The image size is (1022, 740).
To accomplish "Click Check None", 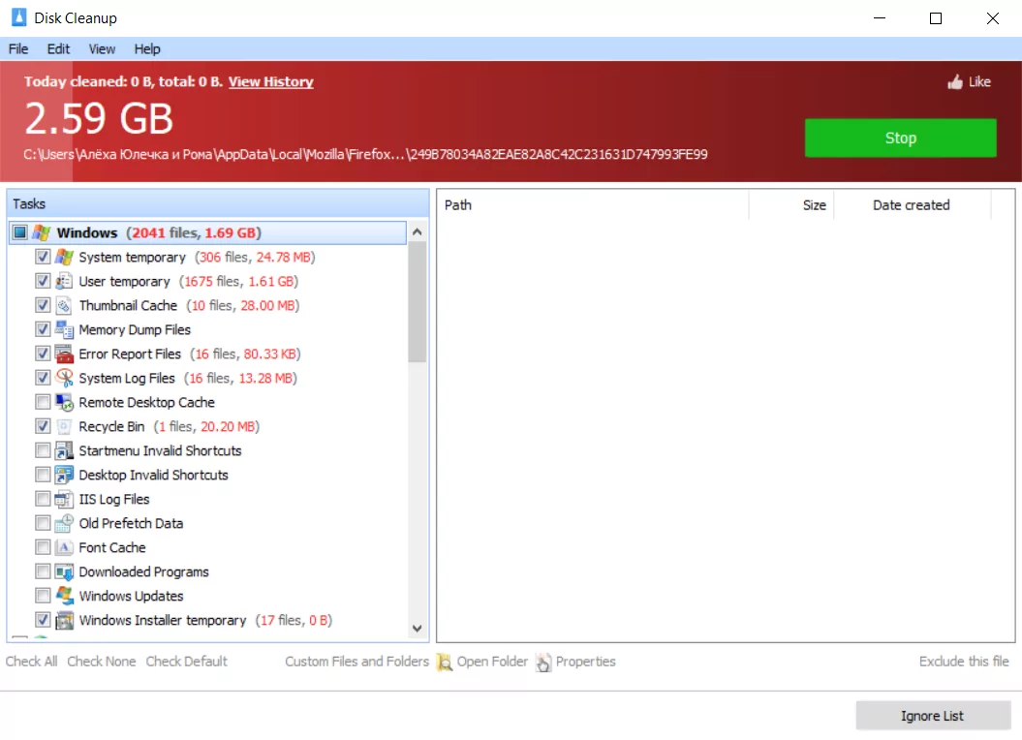I will coord(101,662).
